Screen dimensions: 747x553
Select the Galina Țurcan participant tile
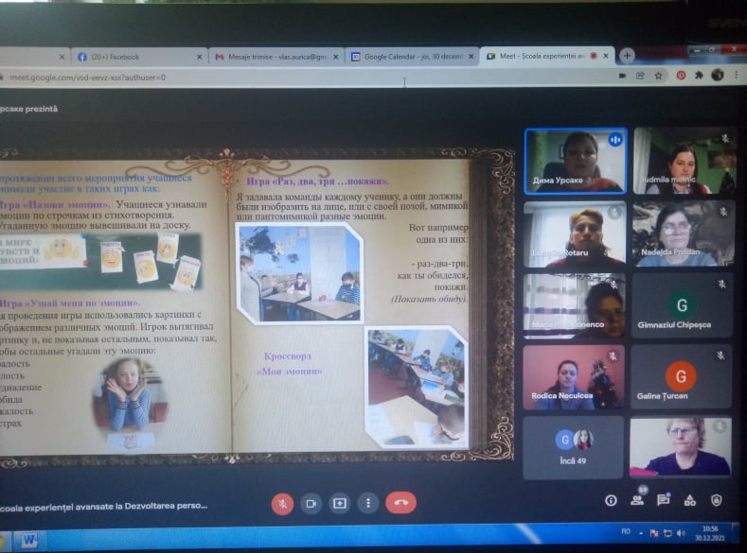[x=681, y=376]
